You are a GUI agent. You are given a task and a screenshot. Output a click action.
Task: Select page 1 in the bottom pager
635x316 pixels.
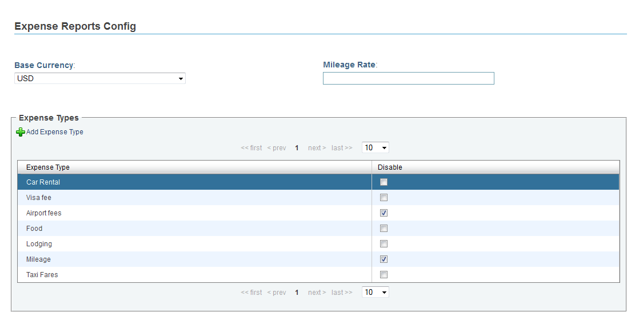(297, 293)
